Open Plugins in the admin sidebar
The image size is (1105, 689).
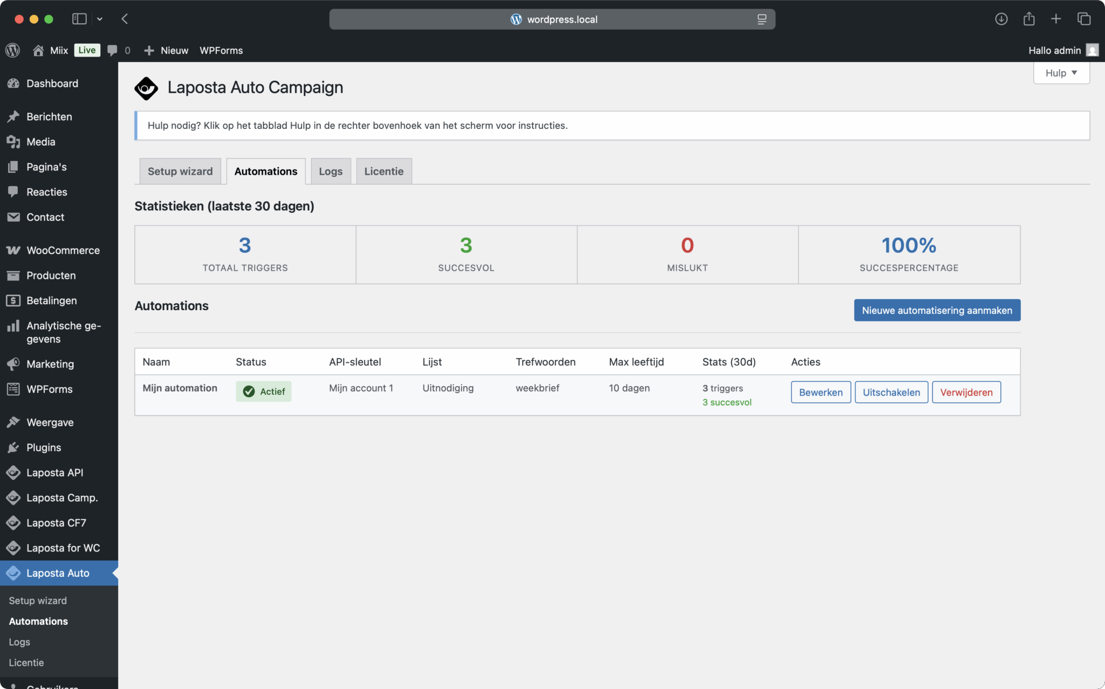(44, 447)
